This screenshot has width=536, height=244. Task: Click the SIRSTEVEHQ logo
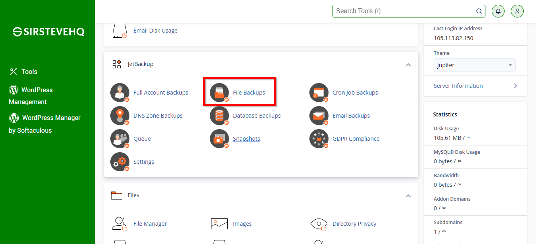tap(49, 32)
